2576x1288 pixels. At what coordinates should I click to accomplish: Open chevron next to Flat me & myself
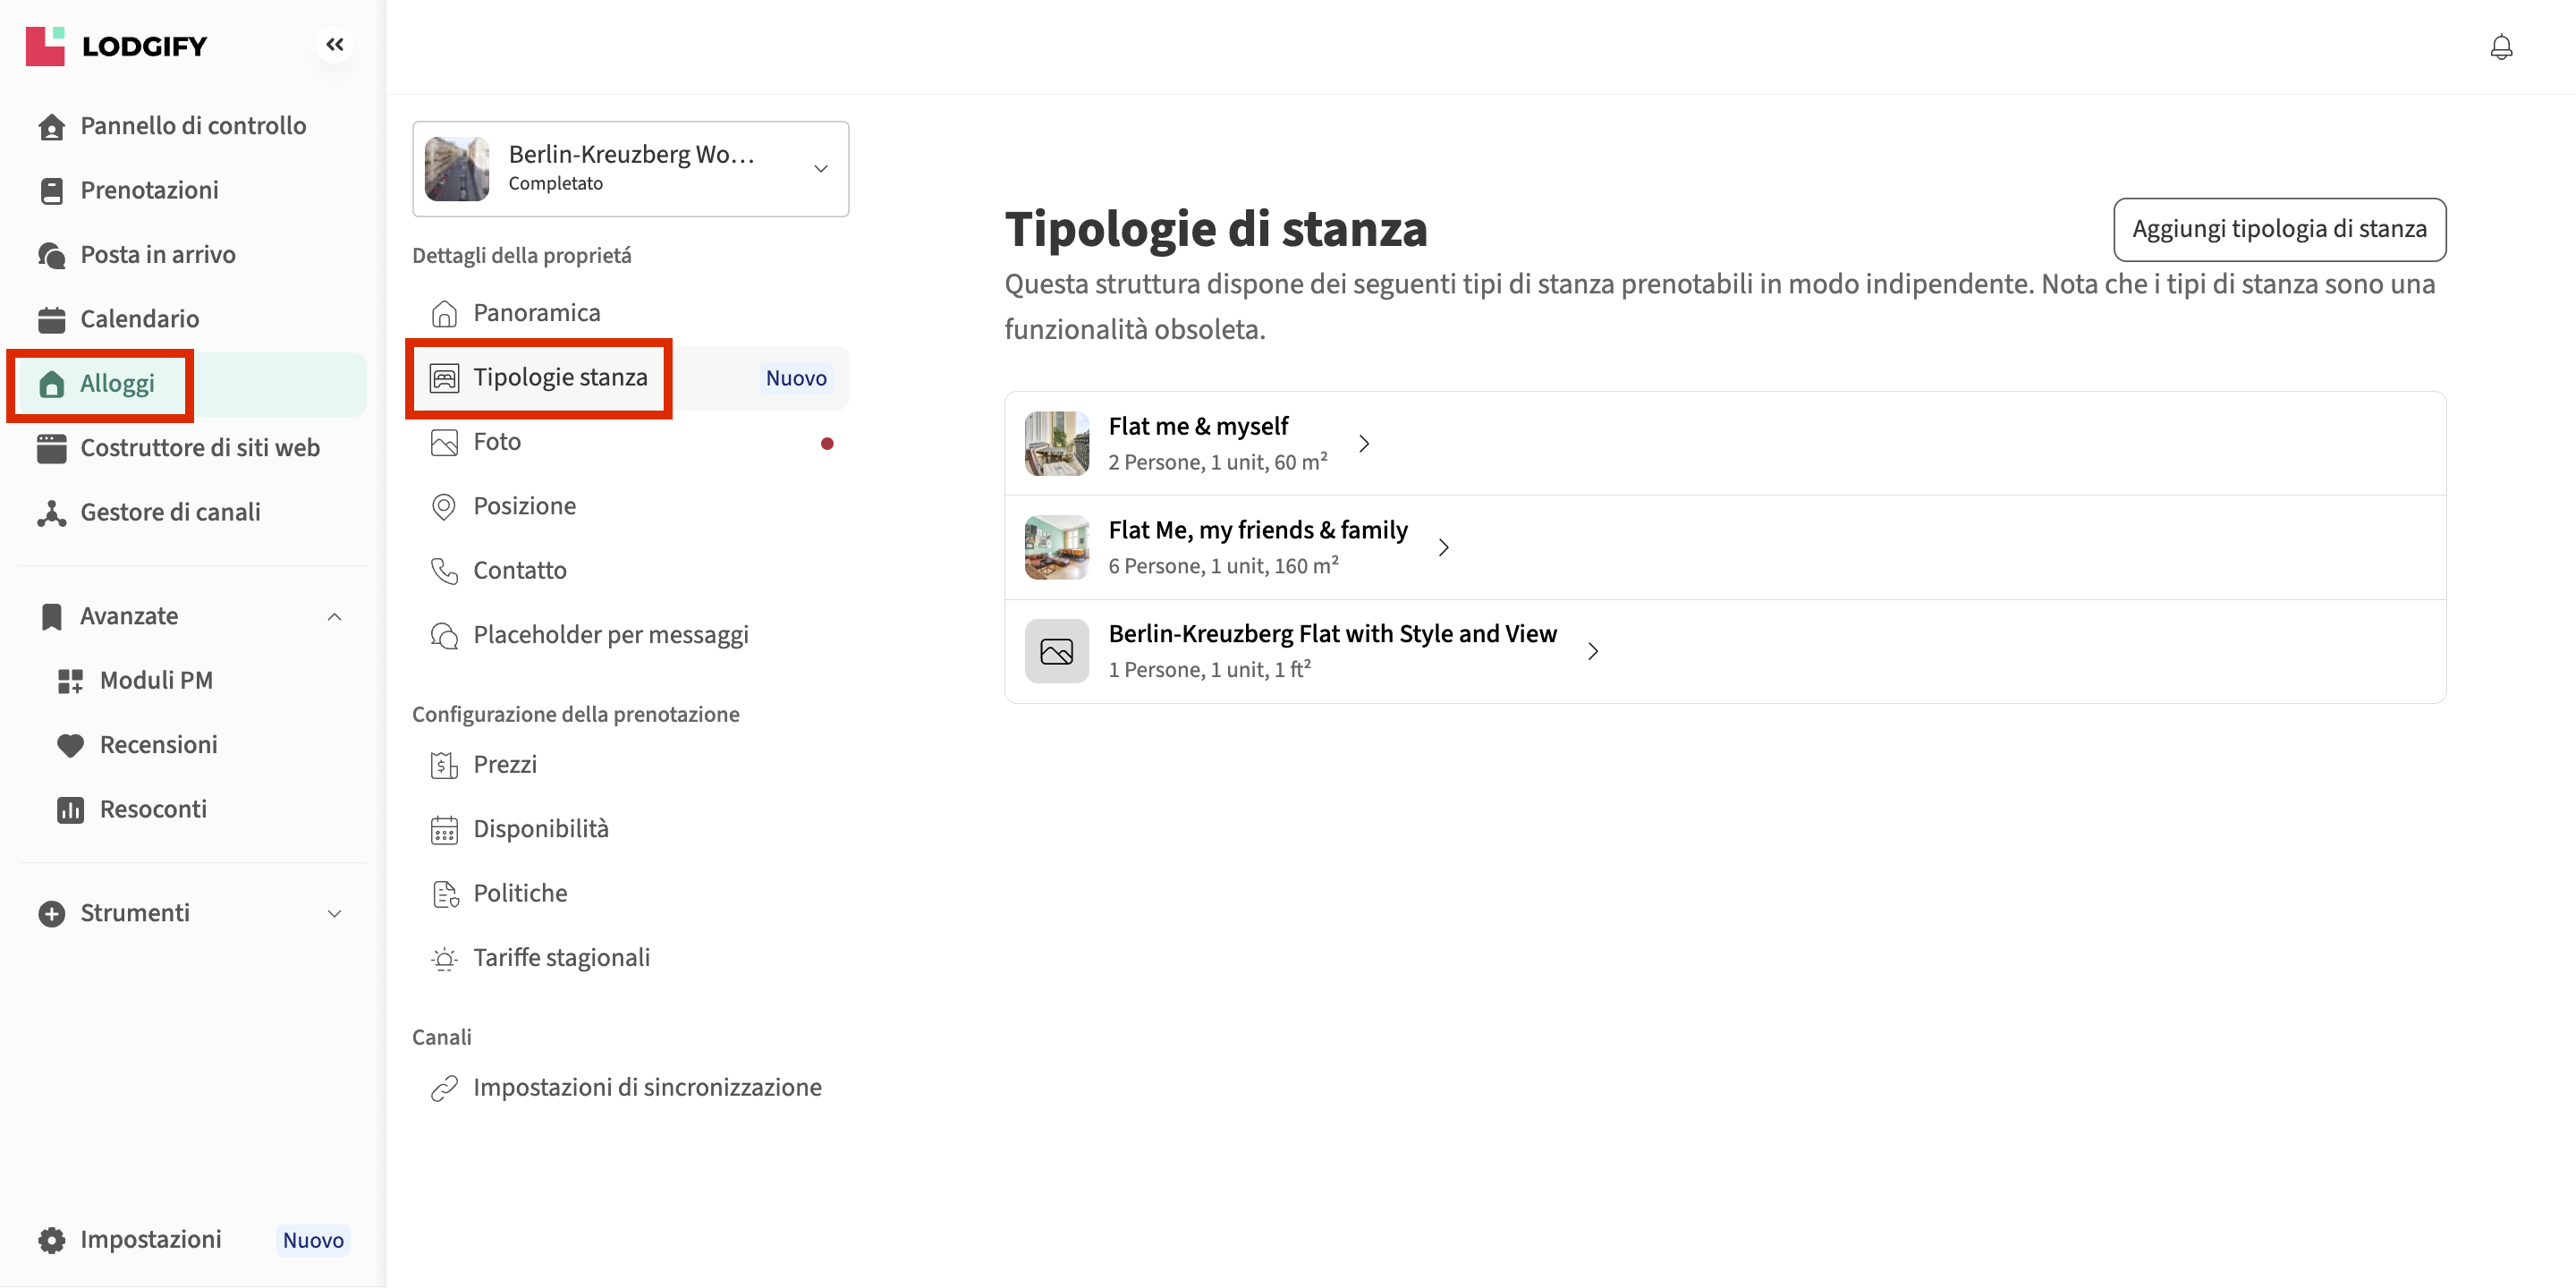[x=1363, y=444]
